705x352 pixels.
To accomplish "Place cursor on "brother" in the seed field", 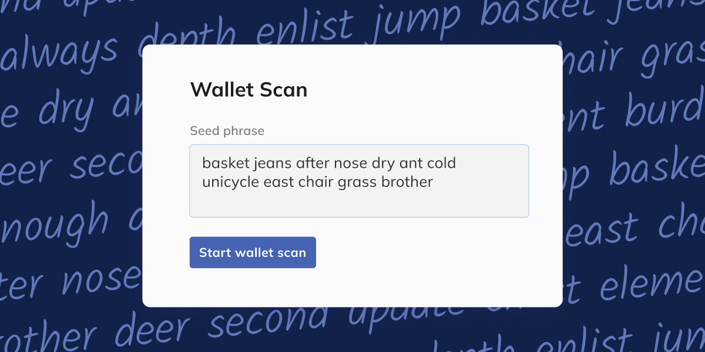I will pos(407,182).
